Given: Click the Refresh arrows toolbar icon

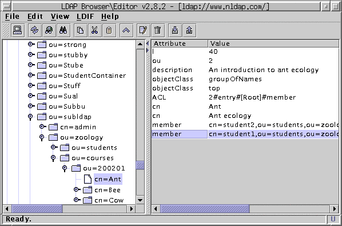Looking at the screenshot, I should [35, 30].
